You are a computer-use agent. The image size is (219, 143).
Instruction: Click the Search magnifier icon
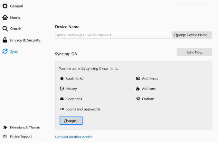coord(5,29)
